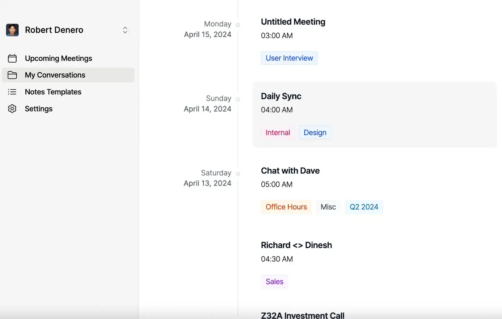This screenshot has width=502, height=319.
Task: Open Settings via the gear icon
Action: click(12, 109)
